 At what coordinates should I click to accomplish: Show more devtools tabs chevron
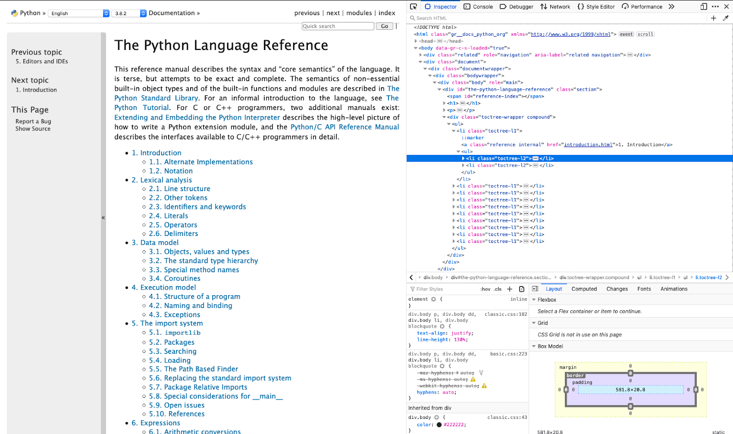[x=672, y=6]
